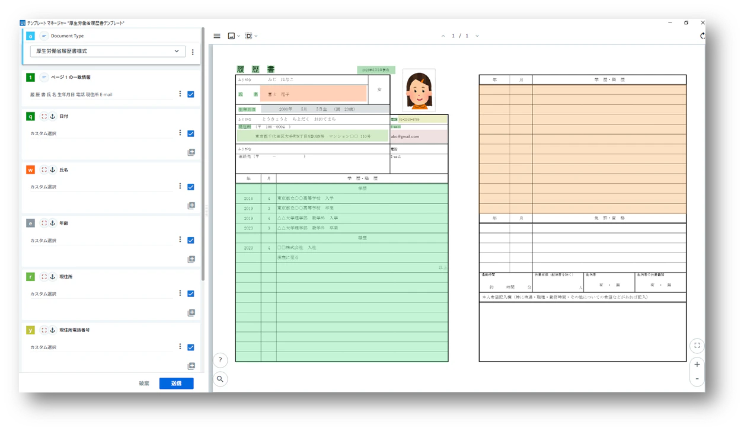Click abc@gmail.com highlighted on the resume
This screenshot has height=431, width=744.
click(x=419, y=136)
